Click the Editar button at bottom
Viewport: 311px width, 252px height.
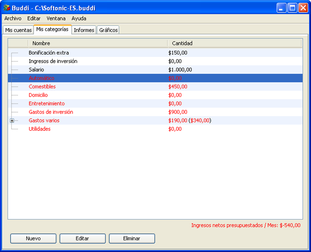(83, 238)
